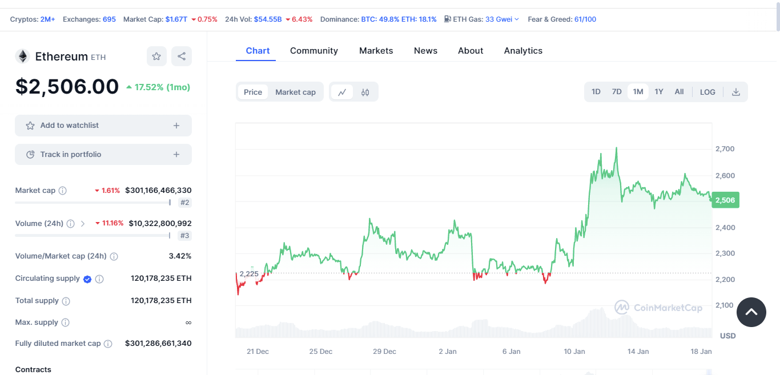Click the Volume rank #3 badge
The height and width of the screenshot is (375, 780).
coord(184,236)
